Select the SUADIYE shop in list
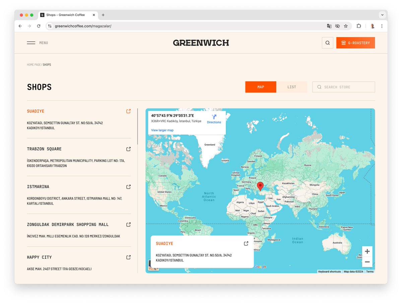This screenshot has width=402, height=303. (x=36, y=111)
